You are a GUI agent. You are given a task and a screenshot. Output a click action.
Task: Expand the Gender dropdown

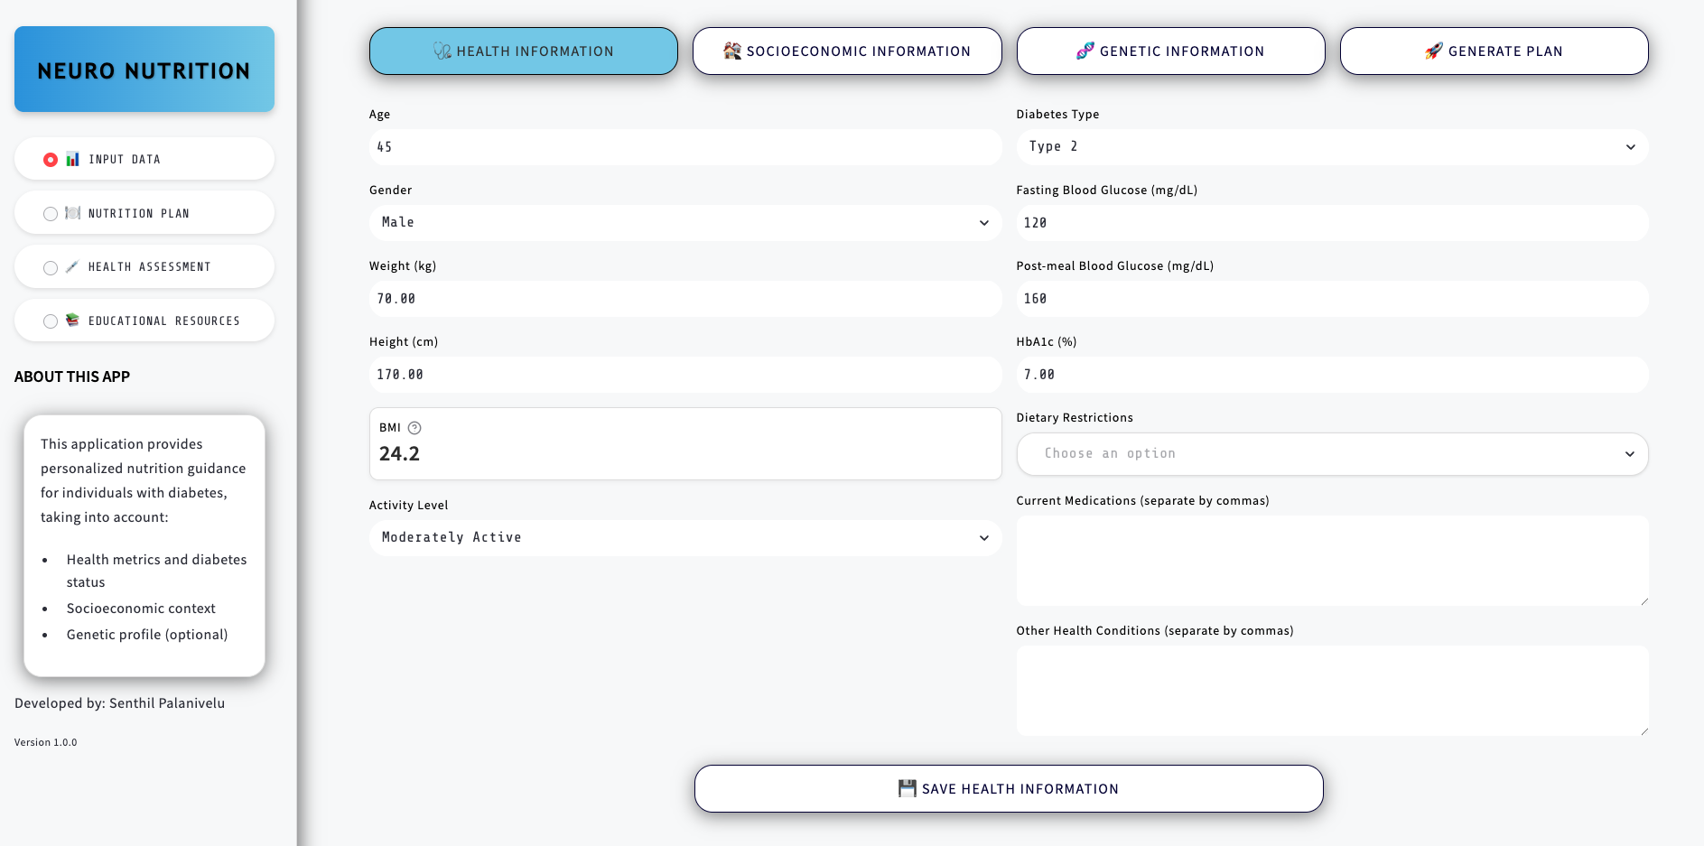pyautogui.click(x=684, y=223)
